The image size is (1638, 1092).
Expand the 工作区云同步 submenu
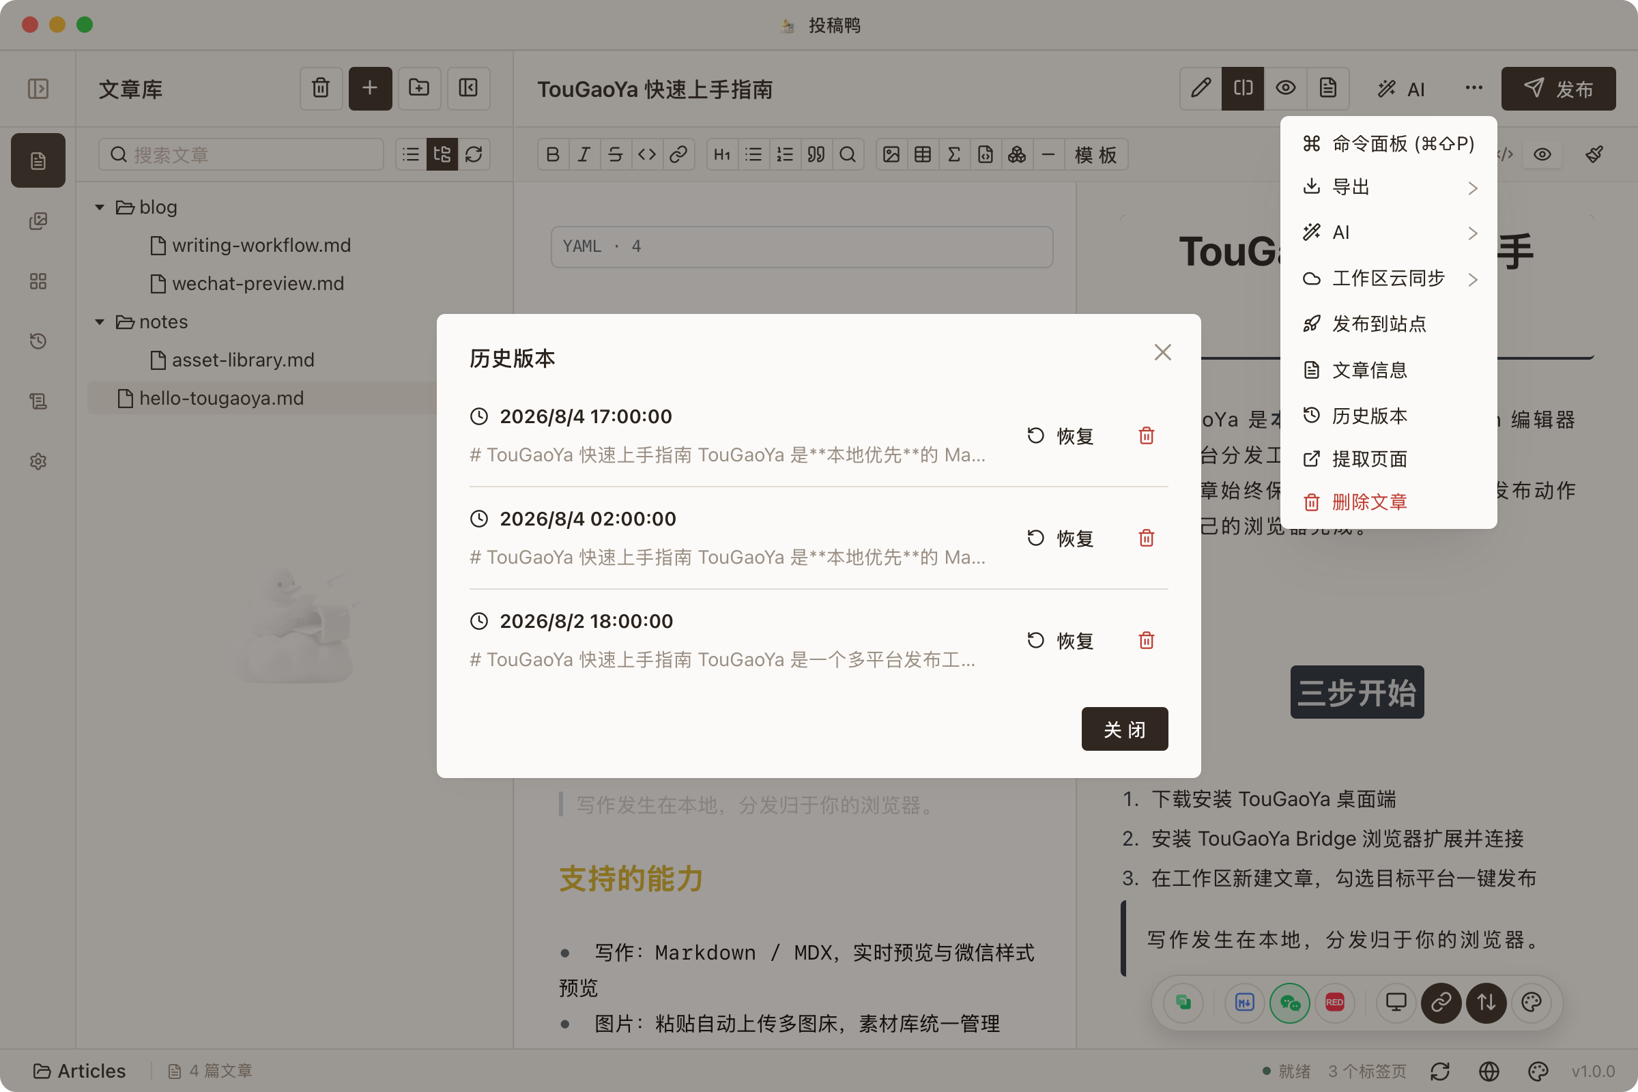pyautogui.click(x=1389, y=278)
